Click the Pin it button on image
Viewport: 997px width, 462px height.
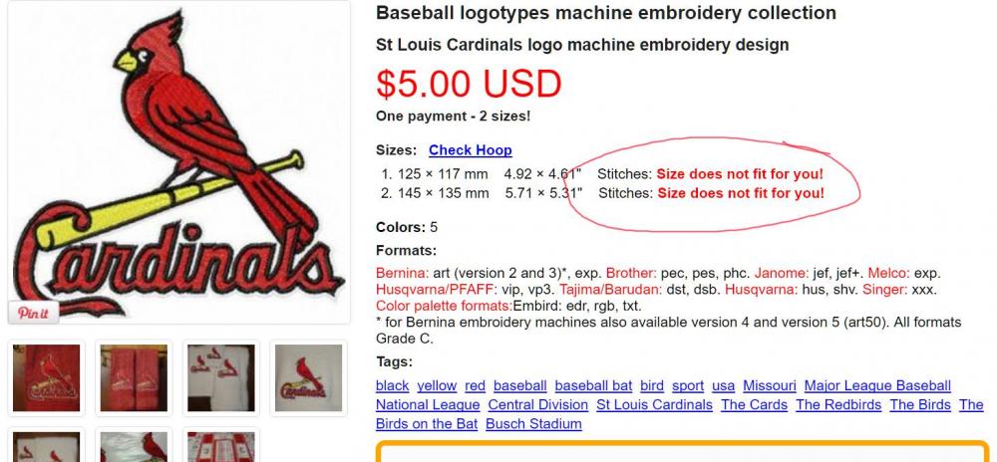33,313
